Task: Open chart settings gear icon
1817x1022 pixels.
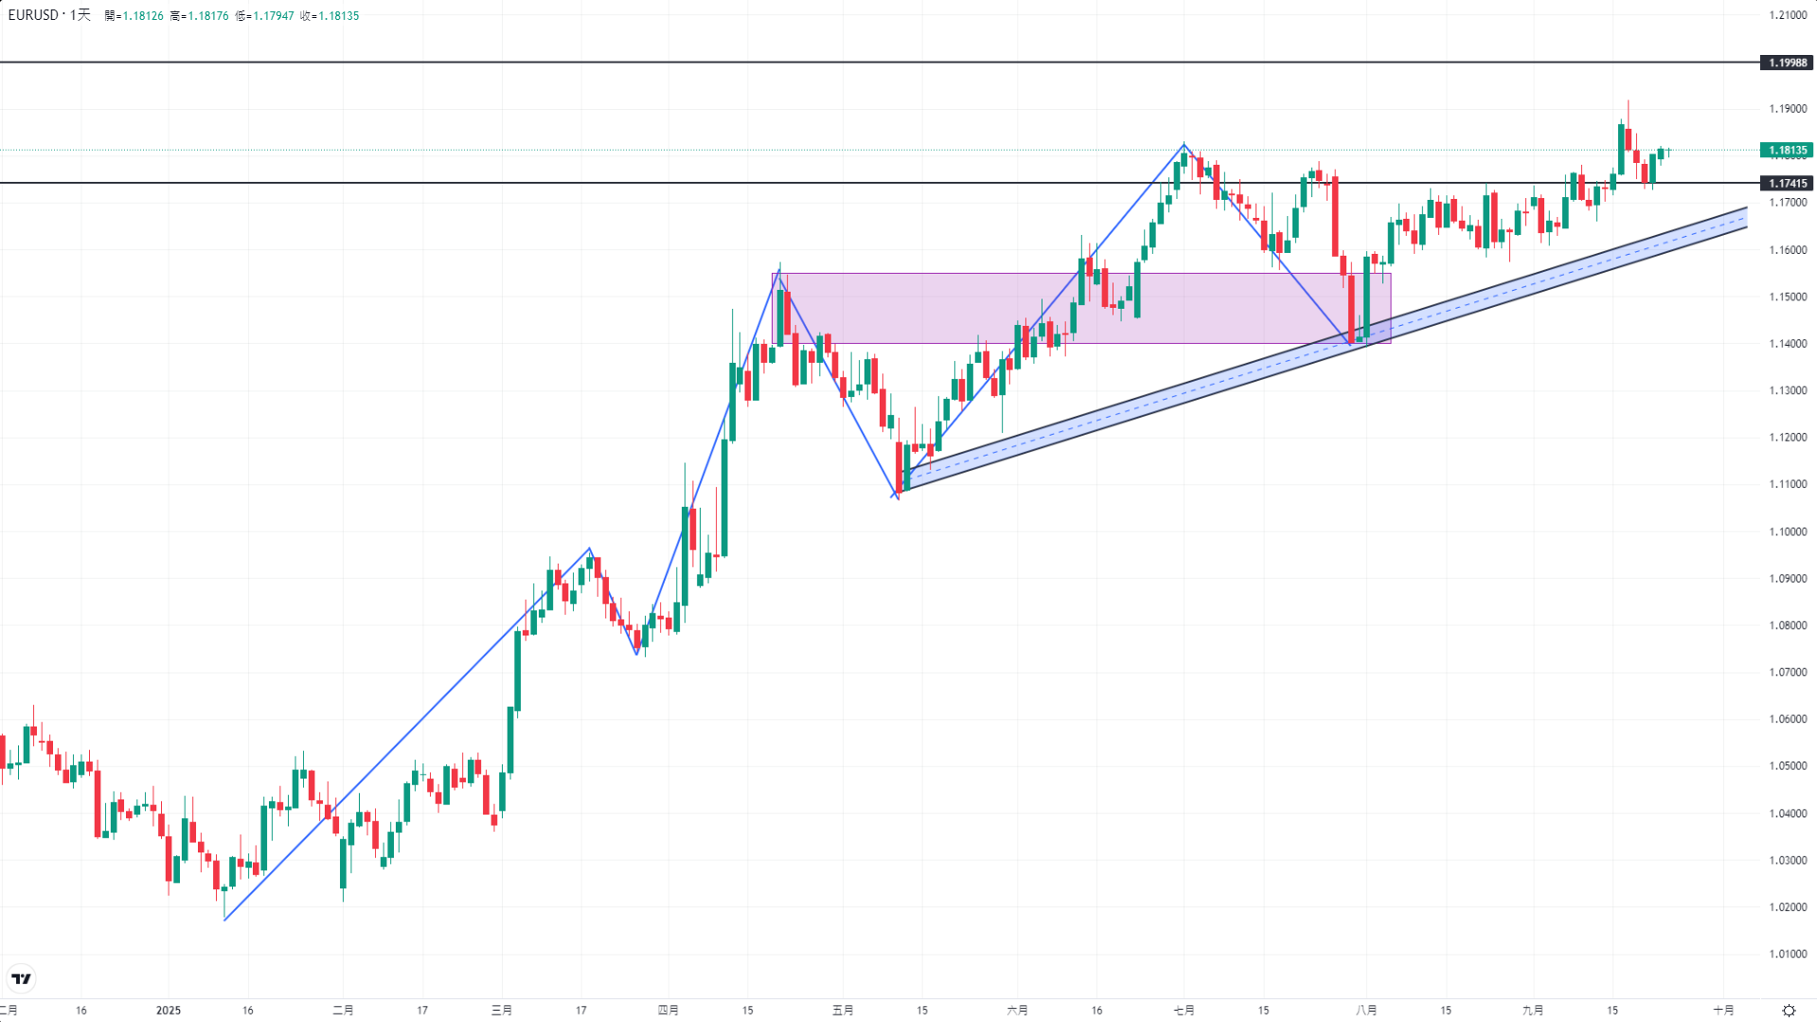Action: tap(1789, 1011)
